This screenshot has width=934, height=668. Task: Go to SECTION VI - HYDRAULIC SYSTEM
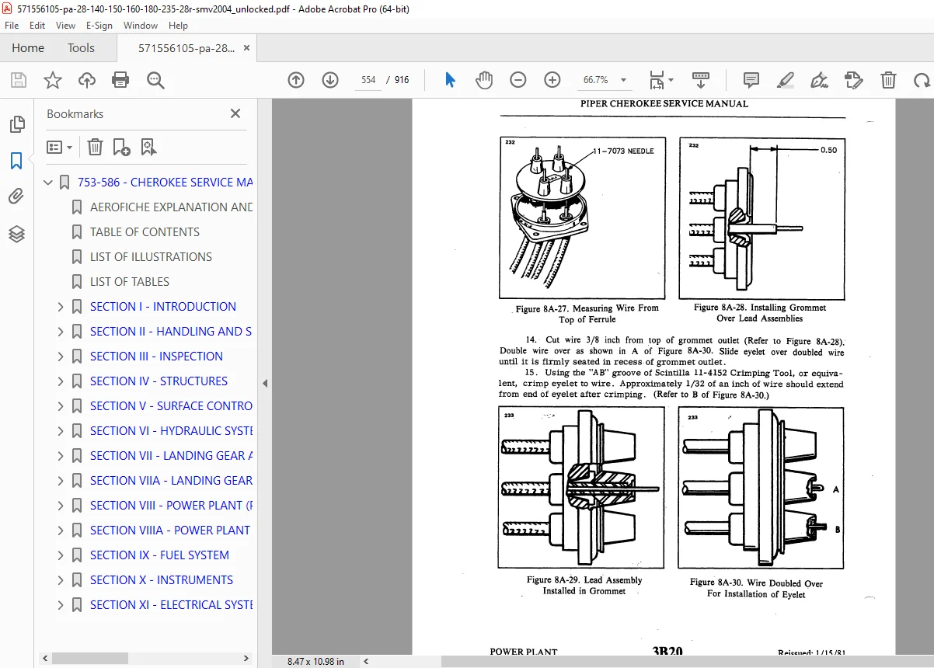pyautogui.click(x=171, y=431)
